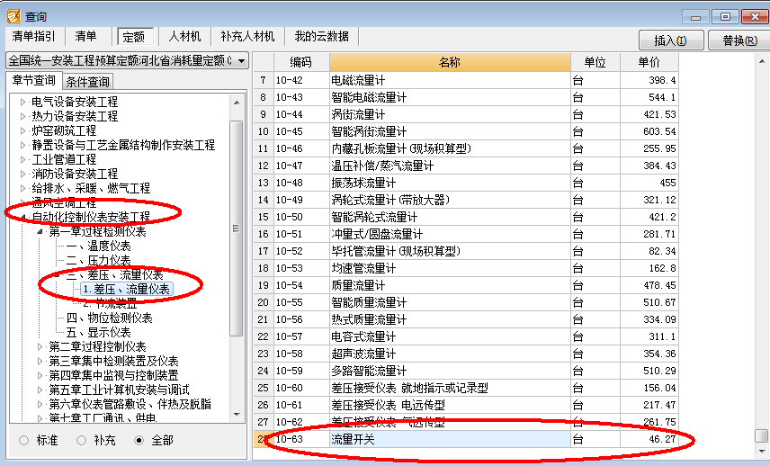This screenshot has height=466, width=770.
Task: Expand 静置设备与工艺金属结构制作安装工程 node
Action: tap(22, 145)
